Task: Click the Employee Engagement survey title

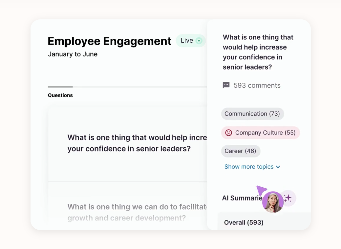Action: [x=109, y=41]
